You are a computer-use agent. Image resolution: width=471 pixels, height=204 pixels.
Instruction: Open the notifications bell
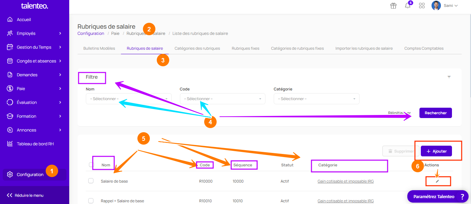[408, 6]
